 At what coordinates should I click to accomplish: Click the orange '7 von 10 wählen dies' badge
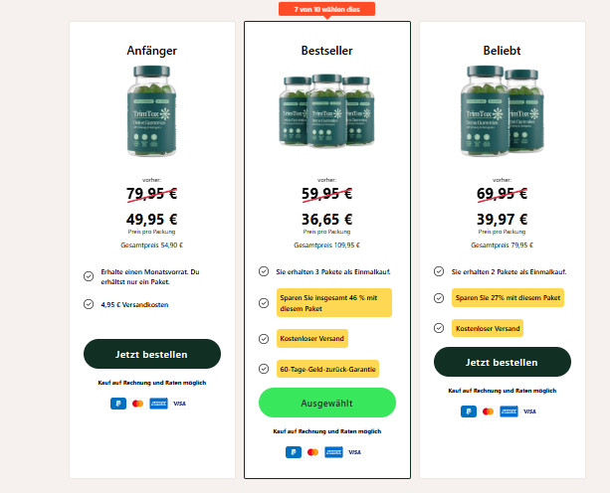[326, 9]
